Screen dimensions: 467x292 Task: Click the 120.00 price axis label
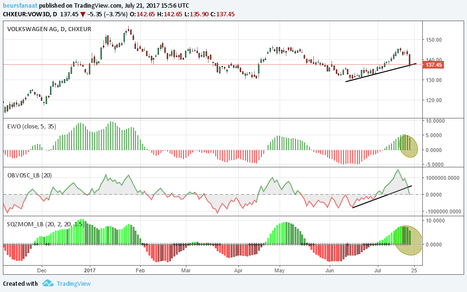pyautogui.click(x=434, y=100)
